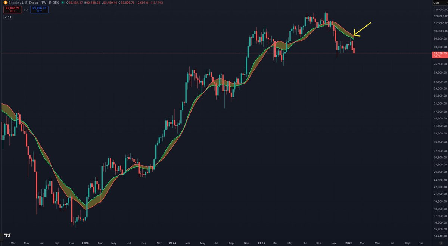
Task: Click the current price label 83,896.75 3d 6h
Action: tap(439, 55)
